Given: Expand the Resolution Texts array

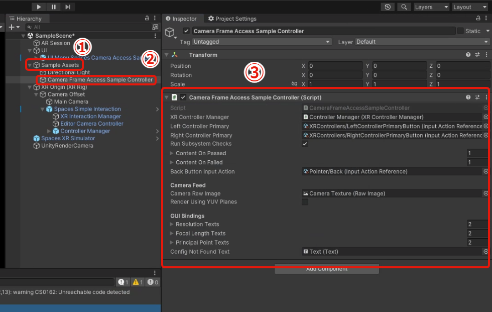Looking at the screenshot, I should [172, 225].
